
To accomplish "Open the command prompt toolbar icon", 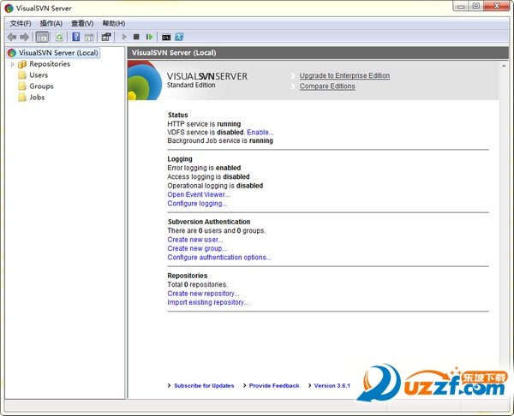I will point(166,38).
